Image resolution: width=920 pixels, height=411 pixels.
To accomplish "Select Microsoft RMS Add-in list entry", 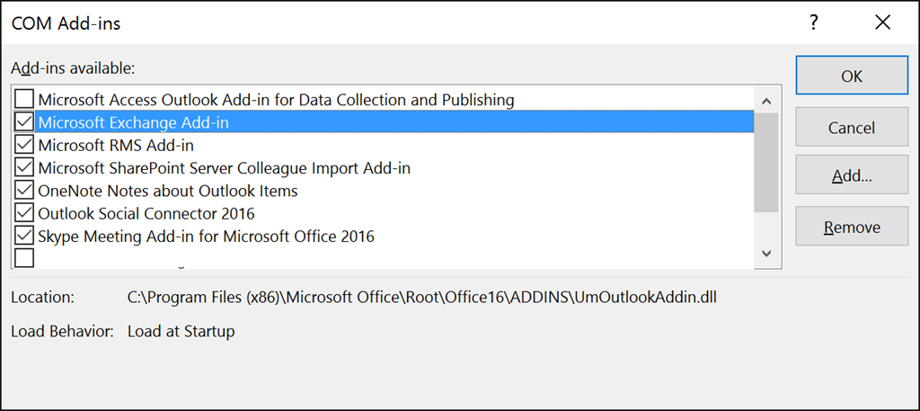I will (x=116, y=145).
